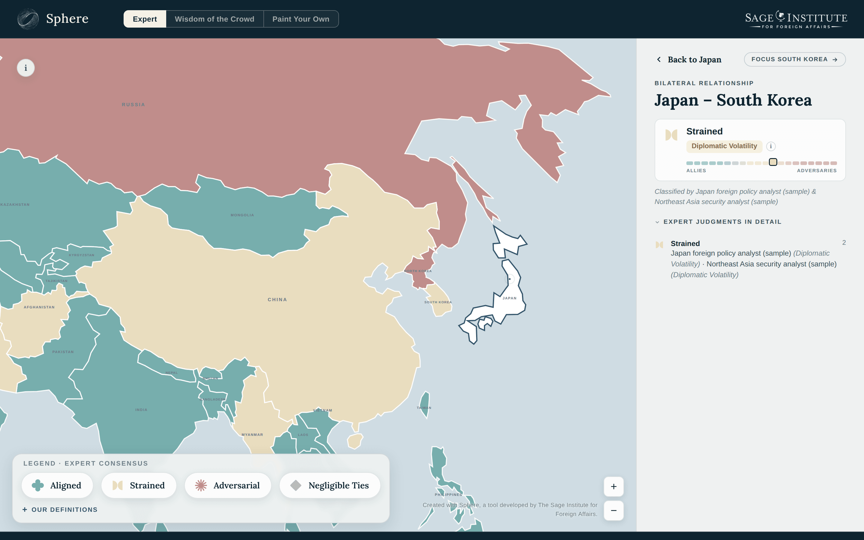The image size is (864, 540).
Task: Click the Japan label on the map
Action: coord(509,298)
